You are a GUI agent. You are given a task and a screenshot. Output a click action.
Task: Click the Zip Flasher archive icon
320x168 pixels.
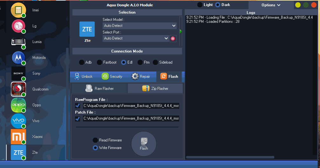coord(146,88)
